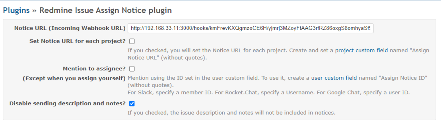Click into the Notice URL webhook field
Screen dimensions: 441x123
[251, 28]
